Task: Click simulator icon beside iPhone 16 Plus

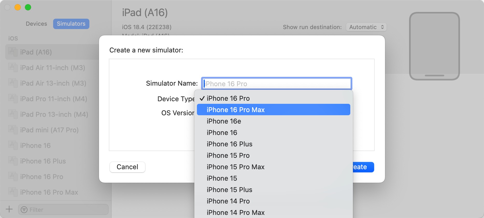Action: click(x=13, y=161)
